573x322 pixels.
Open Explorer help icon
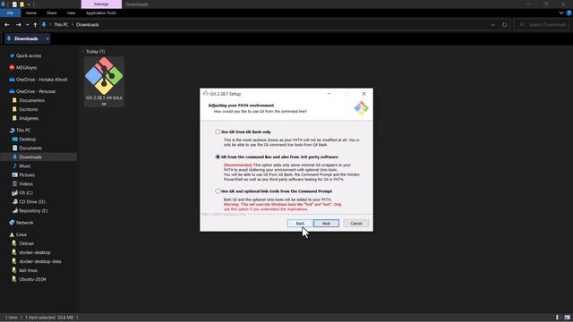(x=569, y=13)
